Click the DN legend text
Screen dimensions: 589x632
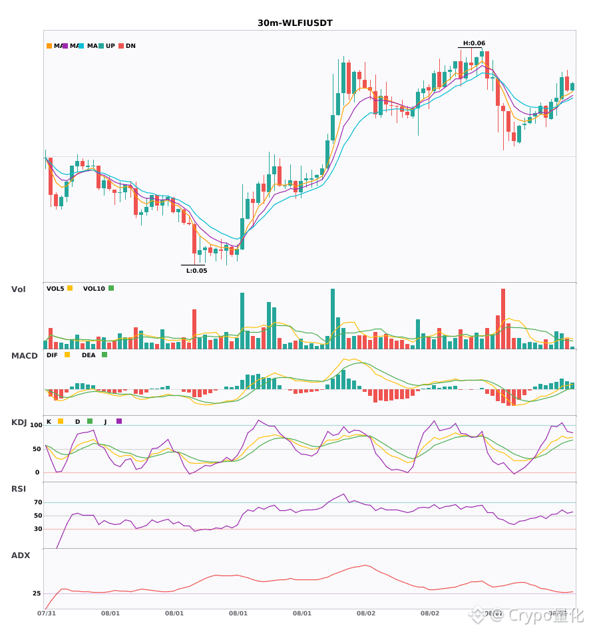(130, 46)
